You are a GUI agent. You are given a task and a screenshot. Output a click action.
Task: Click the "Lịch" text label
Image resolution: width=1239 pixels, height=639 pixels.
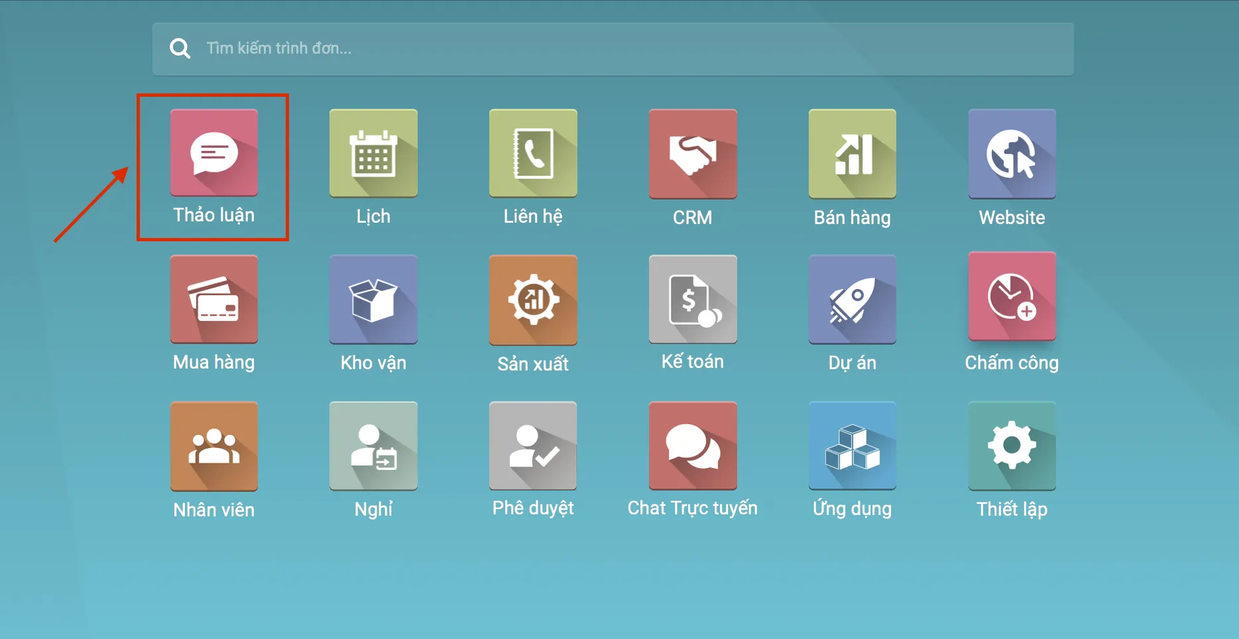373,216
